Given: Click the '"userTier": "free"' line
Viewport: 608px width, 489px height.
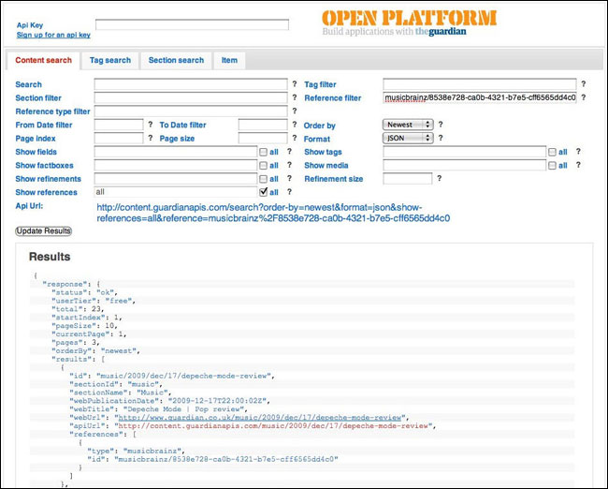Looking at the screenshot, I should coord(94,301).
